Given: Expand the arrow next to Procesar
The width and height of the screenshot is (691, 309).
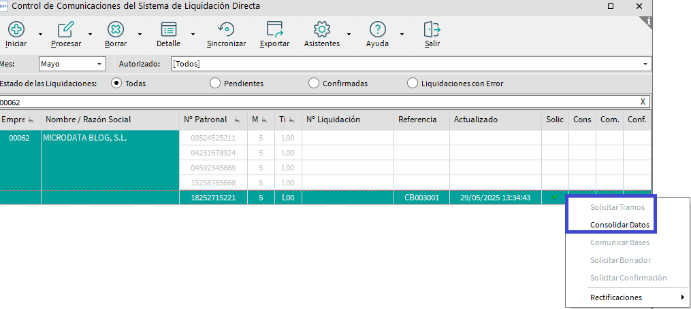Looking at the screenshot, I should point(90,34).
